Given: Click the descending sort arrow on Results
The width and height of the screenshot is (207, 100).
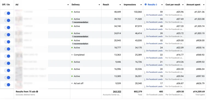Looking at the screenshot, I should [156, 4].
